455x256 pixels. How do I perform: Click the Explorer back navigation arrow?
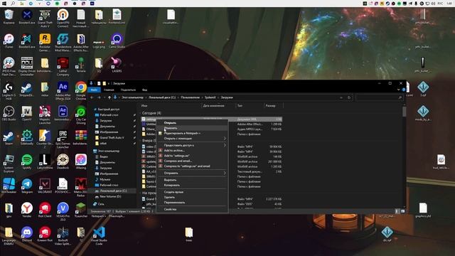pyautogui.click(x=92, y=97)
